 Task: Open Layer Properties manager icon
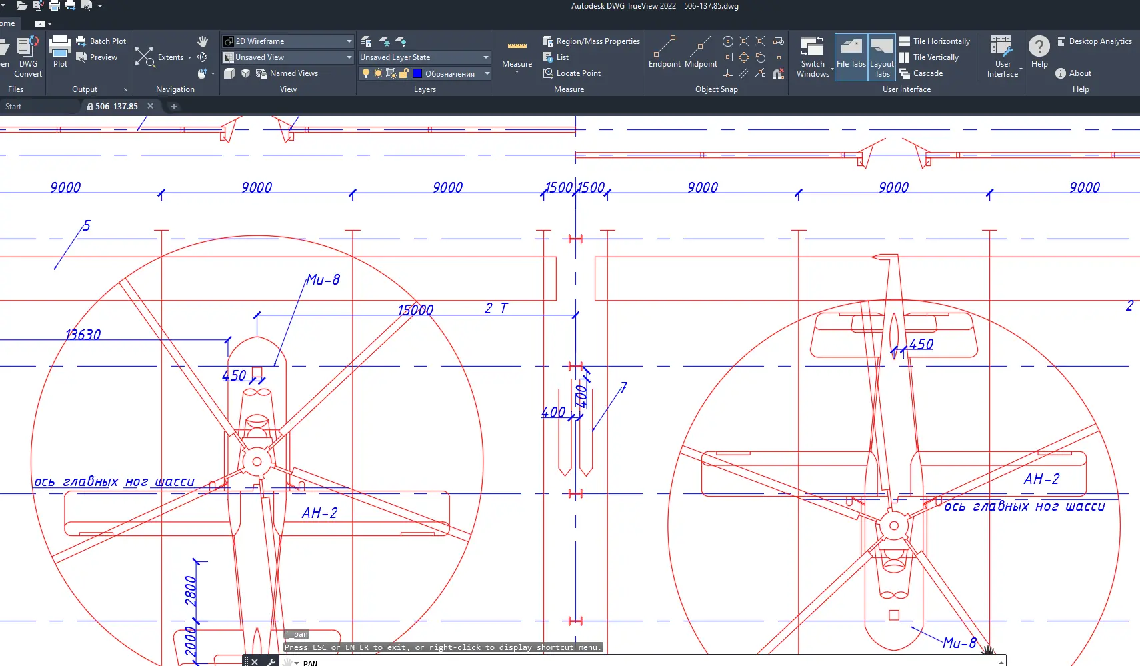pos(366,41)
